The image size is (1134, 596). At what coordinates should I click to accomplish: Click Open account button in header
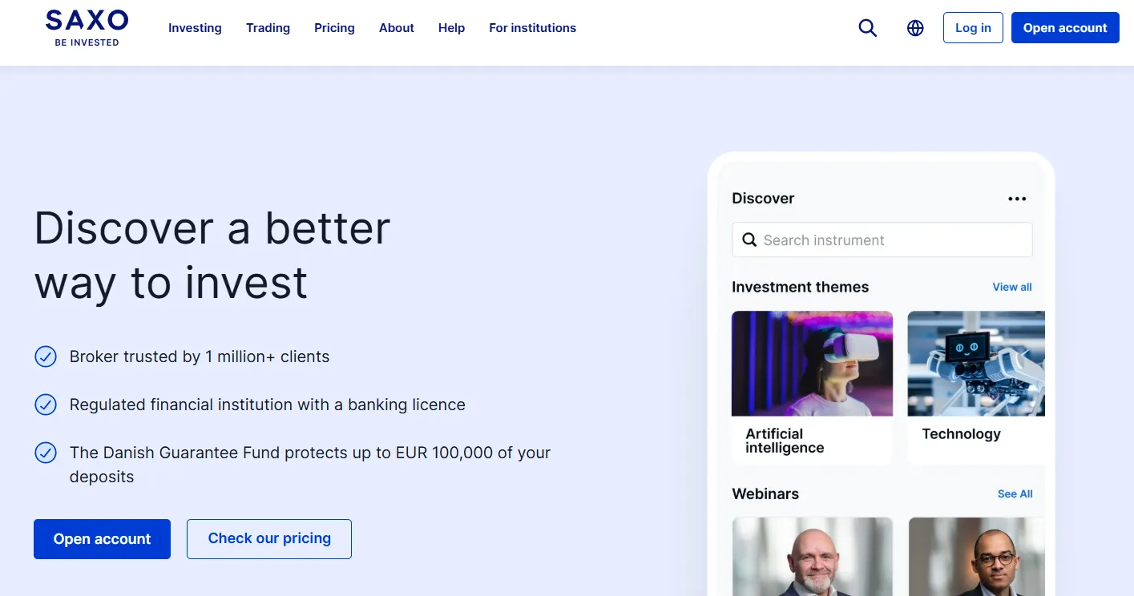point(1064,28)
